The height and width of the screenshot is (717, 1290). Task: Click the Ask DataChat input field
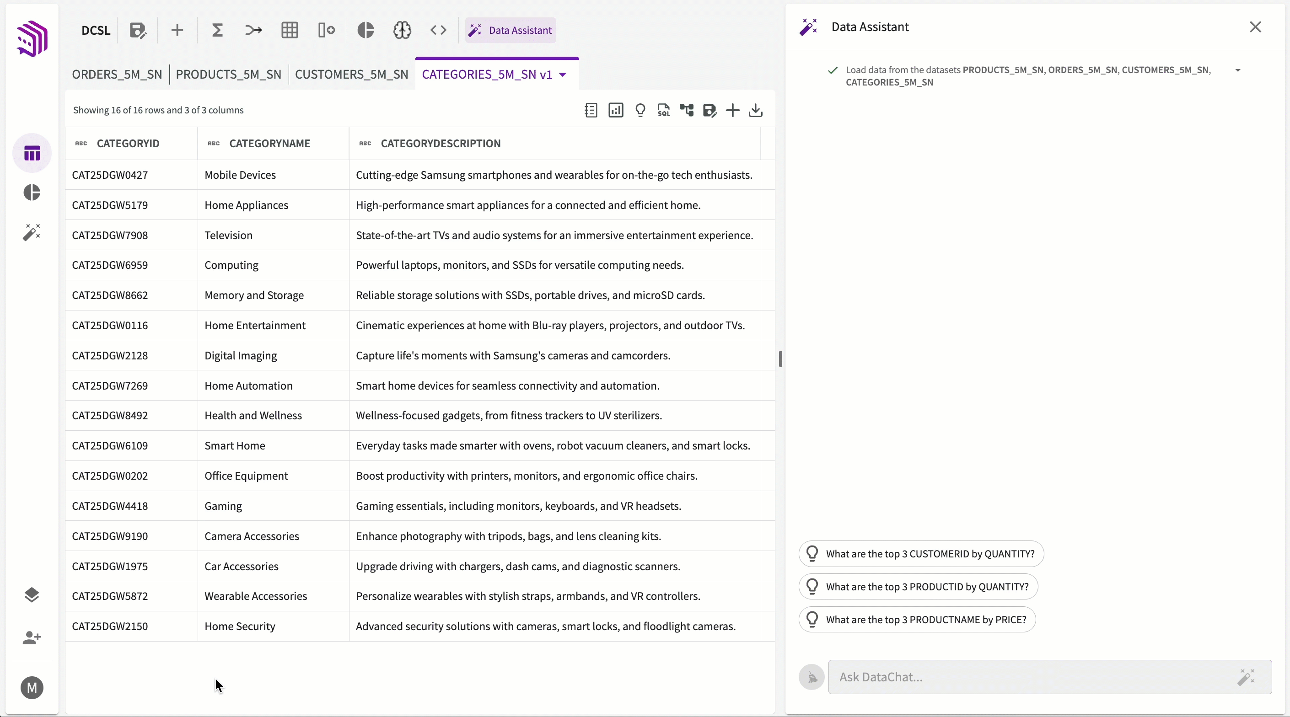click(1050, 677)
